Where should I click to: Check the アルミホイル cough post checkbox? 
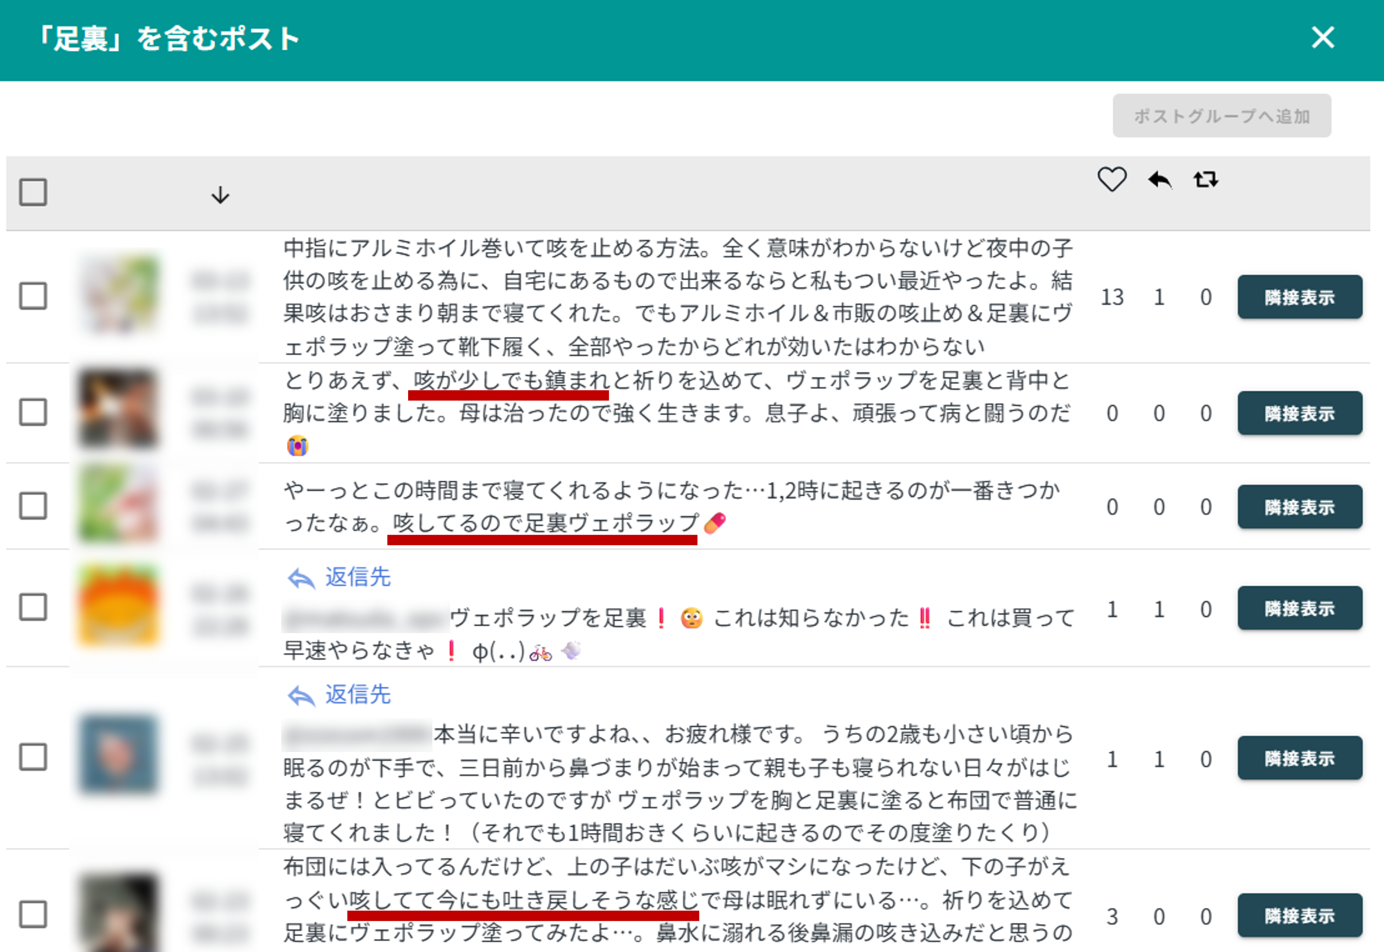point(33,296)
